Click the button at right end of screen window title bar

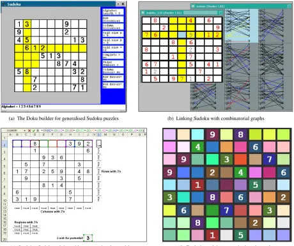tap(290, 6)
